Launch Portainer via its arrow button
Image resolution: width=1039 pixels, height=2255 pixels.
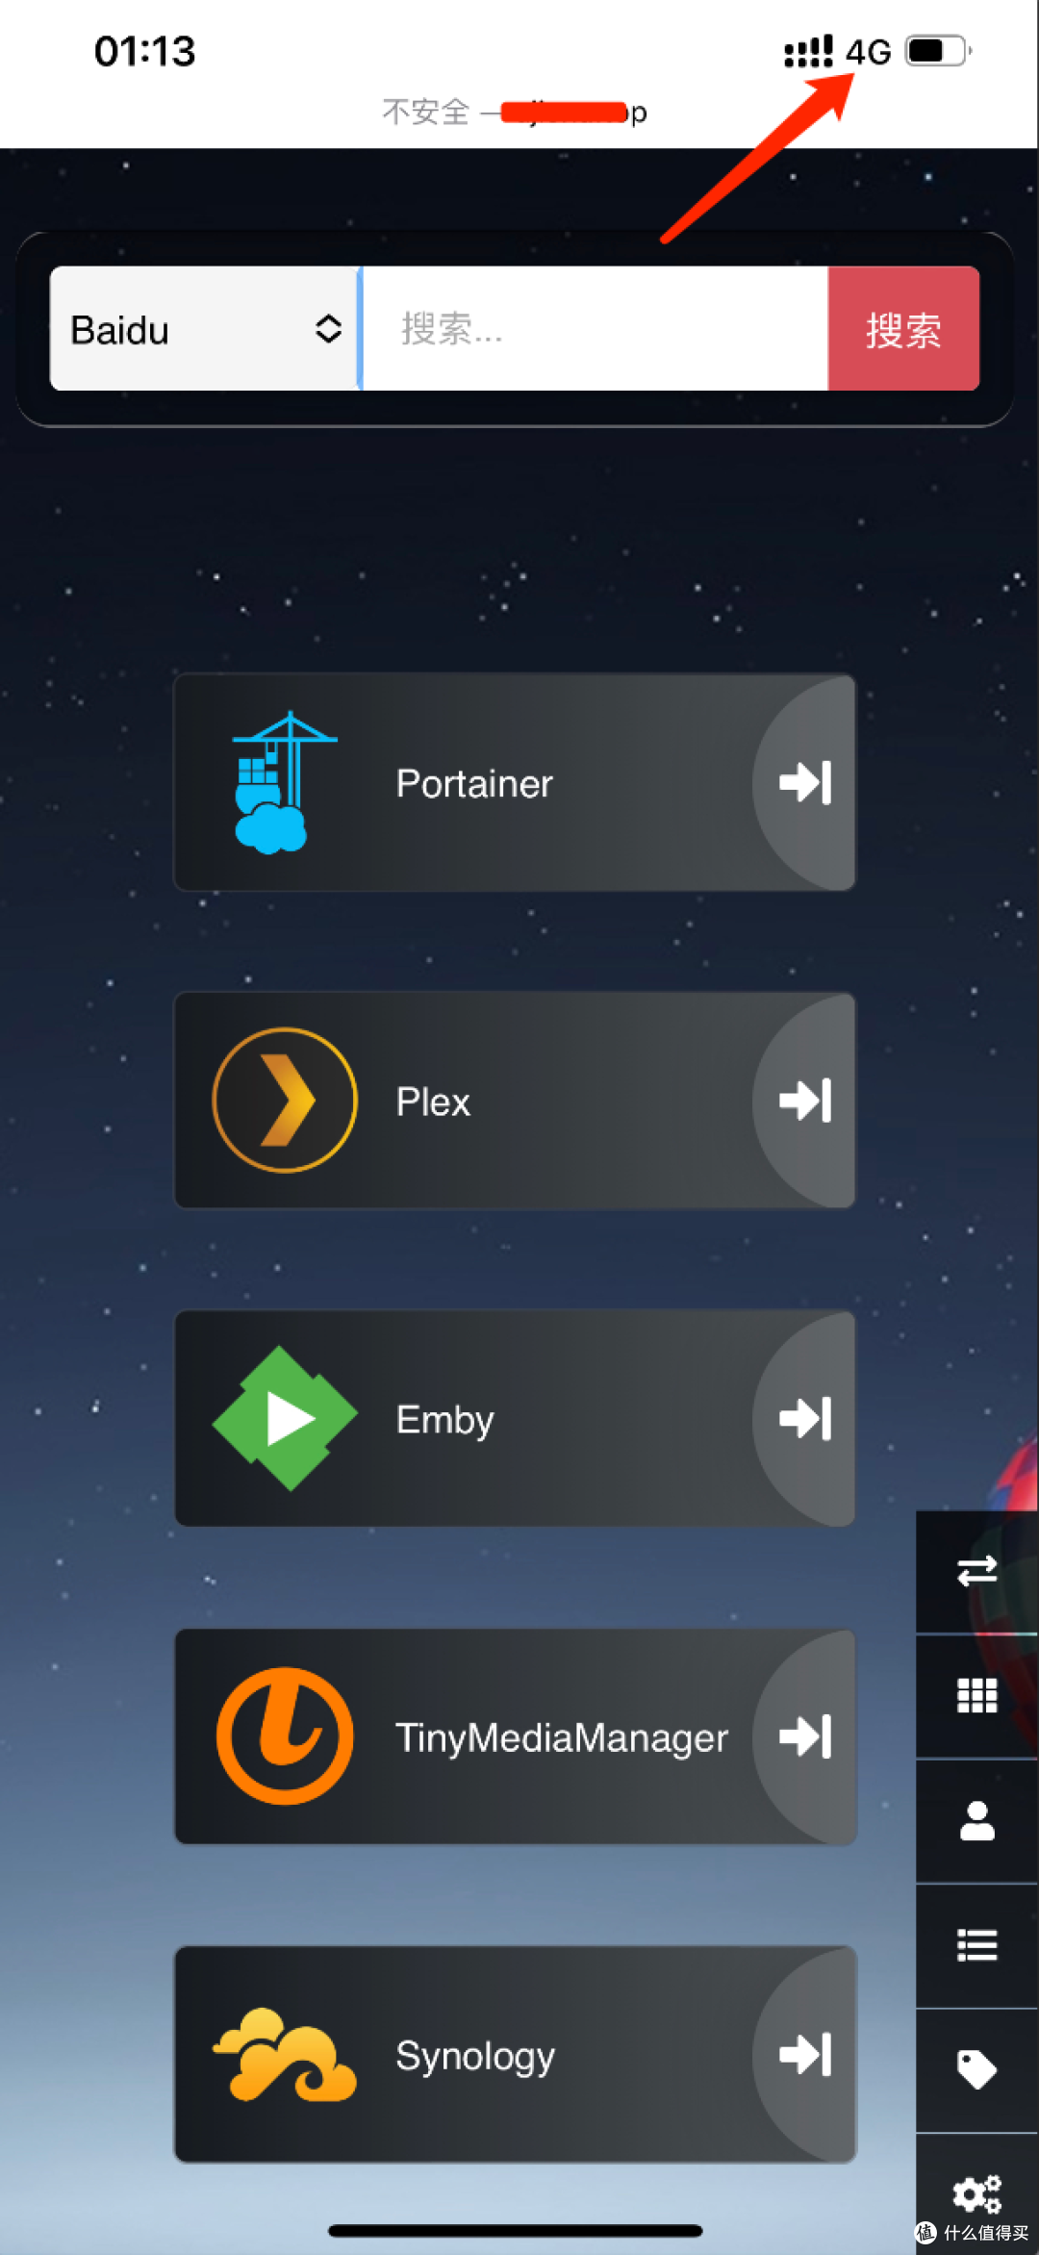(804, 782)
